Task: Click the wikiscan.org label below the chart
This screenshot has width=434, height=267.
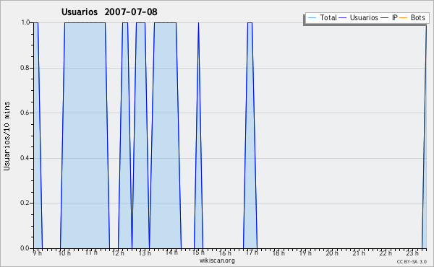Action: [x=217, y=261]
